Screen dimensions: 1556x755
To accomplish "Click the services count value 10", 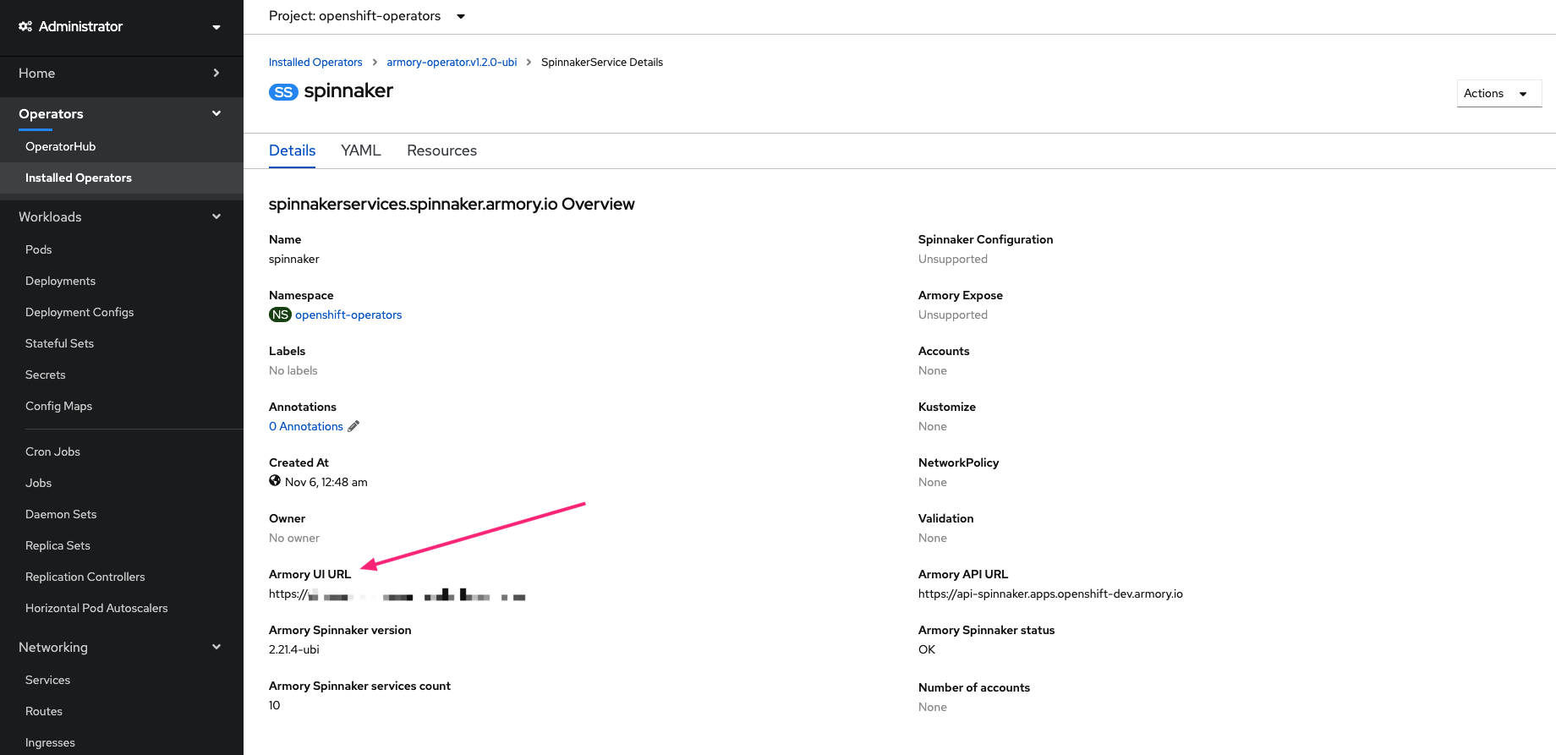I will [274, 705].
